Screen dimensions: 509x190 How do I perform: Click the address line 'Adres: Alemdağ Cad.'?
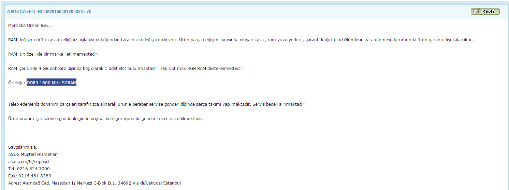tap(94, 183)
